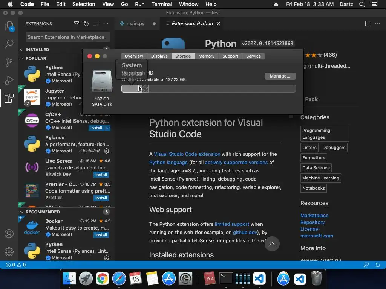Open the Source Control view

9,62
